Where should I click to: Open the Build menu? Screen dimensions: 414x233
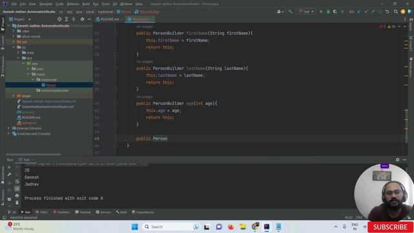click(x=86, y=4)
